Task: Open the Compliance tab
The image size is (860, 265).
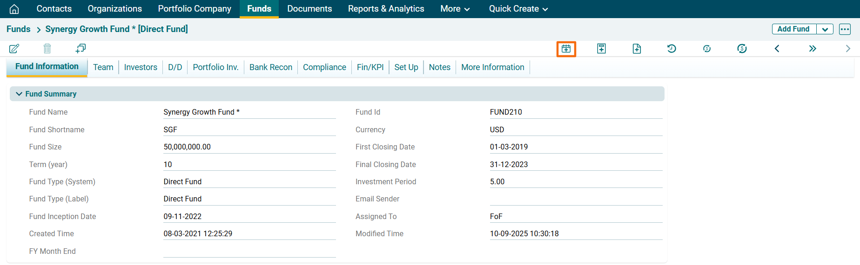Action: [x=324, y=67]
